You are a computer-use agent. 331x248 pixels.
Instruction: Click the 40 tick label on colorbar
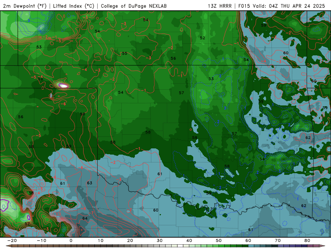(189, 241)
